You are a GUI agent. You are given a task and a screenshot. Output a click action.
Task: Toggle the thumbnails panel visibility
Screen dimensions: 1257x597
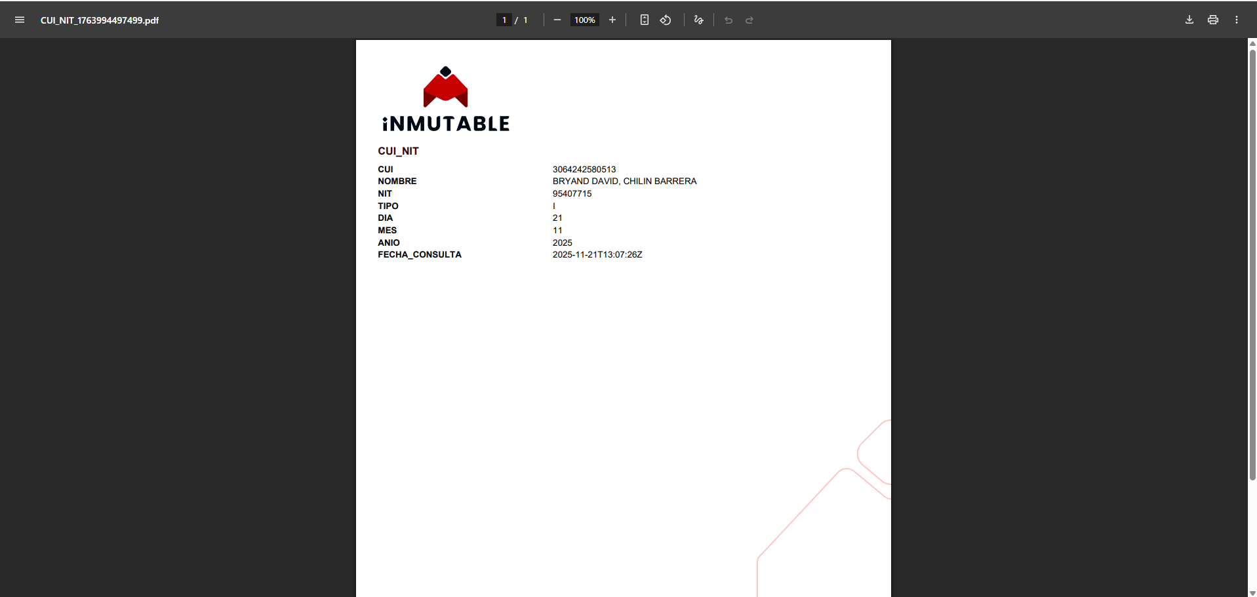pyautogui.click(x=19, y=20)
